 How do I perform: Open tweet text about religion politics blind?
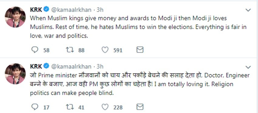pyautogui.click(x=140, y=84)
